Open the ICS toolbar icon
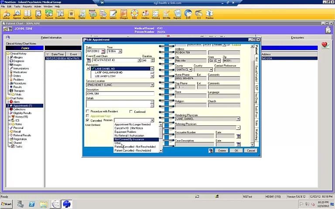 (x=199, y=14)
